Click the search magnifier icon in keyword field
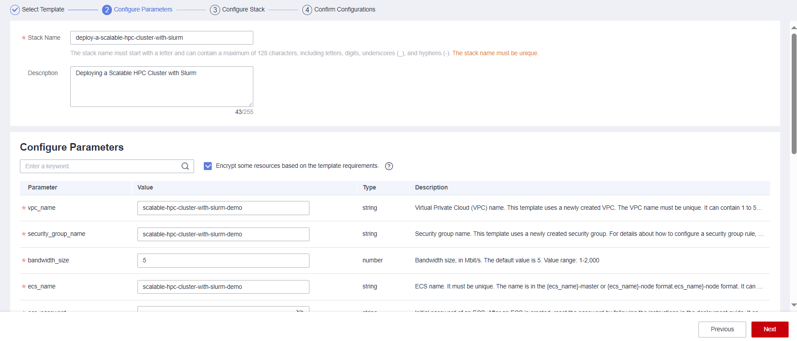 [185, 166]
